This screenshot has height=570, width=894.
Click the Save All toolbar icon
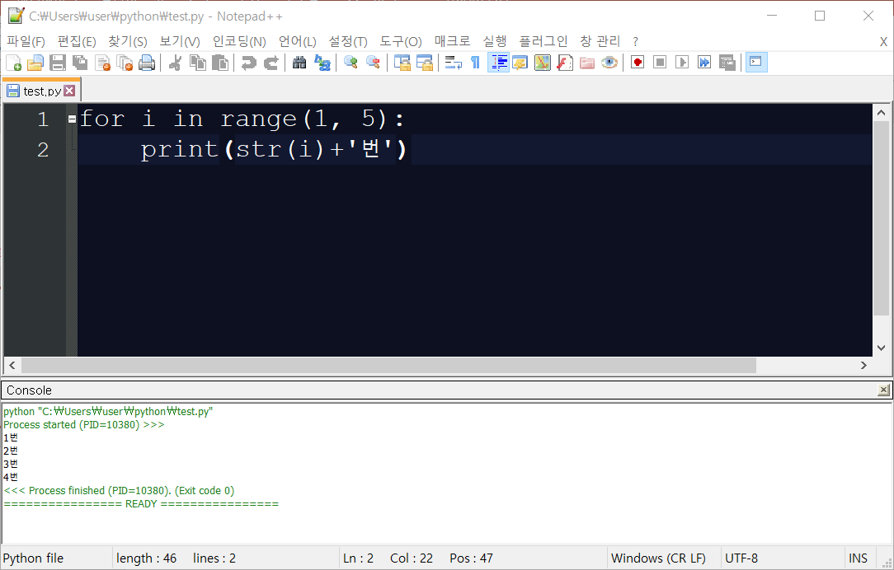coord(80,63)
